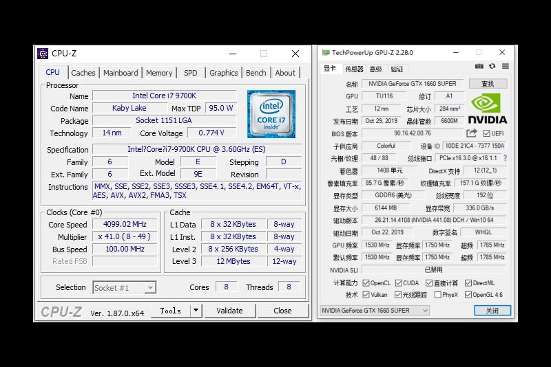Toggle the PhysX checkbox
Image resolution: width=551 pixels, height=367 pixels.
point(437,295)
